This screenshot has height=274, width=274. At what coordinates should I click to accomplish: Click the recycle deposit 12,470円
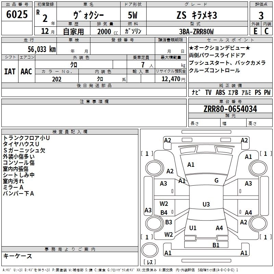pyautogui.click(x=173, y=79)
